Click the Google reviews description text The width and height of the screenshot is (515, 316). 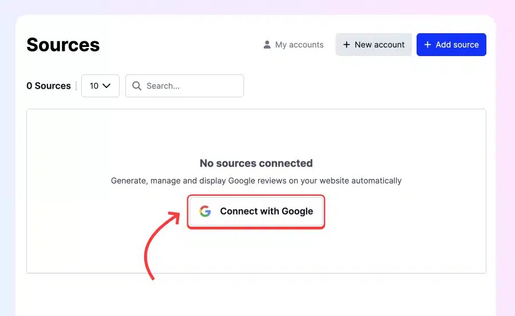(256, 181)
